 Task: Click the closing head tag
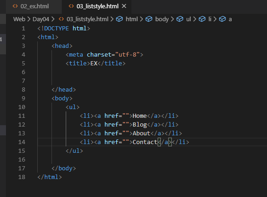coord(64,90)
